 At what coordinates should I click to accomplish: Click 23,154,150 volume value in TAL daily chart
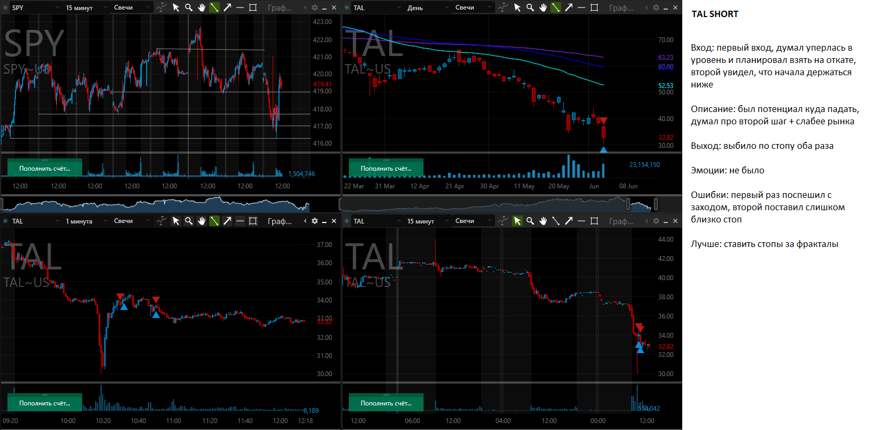[x=644, y=164]
